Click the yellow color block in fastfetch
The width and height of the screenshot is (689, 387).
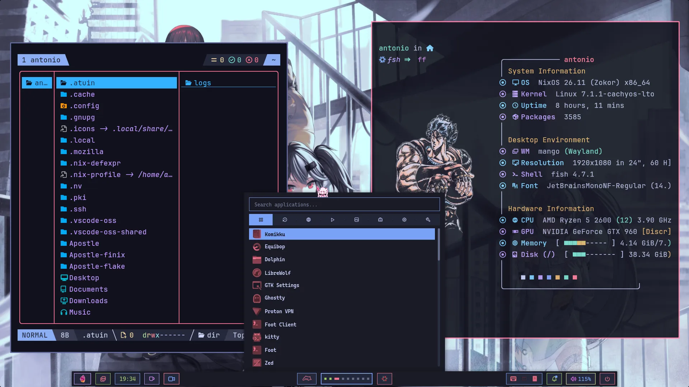[558, 277]
